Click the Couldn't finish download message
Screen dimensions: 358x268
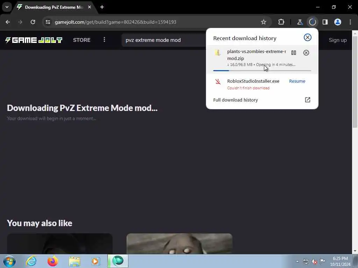pos(248,88)
